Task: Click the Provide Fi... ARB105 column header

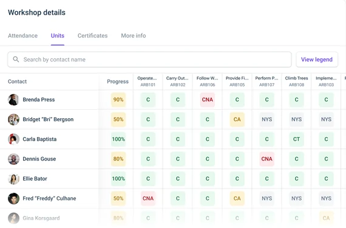Action: coord(237,81)
